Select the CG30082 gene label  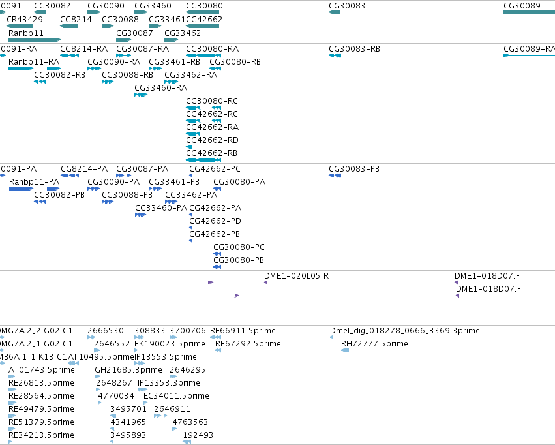pyautogui.click(x=52, y=6)
